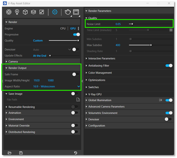The image size is (177, 158).
Task: Enable the Safe Frame toggle
Action: tap(75, 74)
